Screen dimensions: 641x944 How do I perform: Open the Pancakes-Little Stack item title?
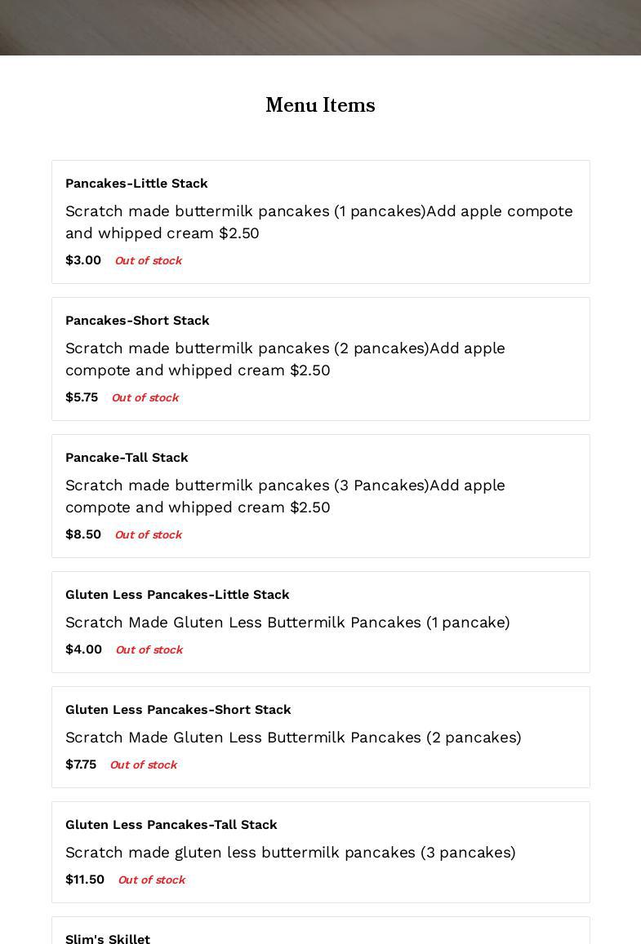(136, 184)
